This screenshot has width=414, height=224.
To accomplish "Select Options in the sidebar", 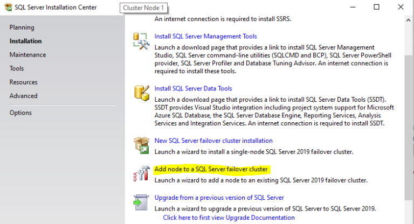I will click(20, 113).
